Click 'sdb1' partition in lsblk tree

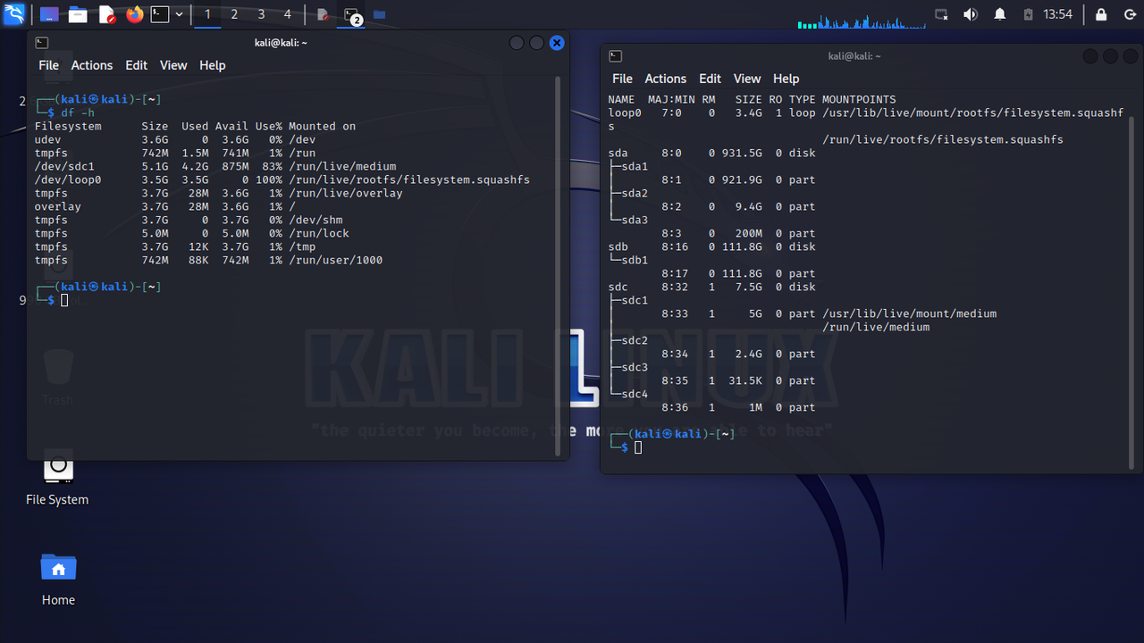(x=635, y=260)
